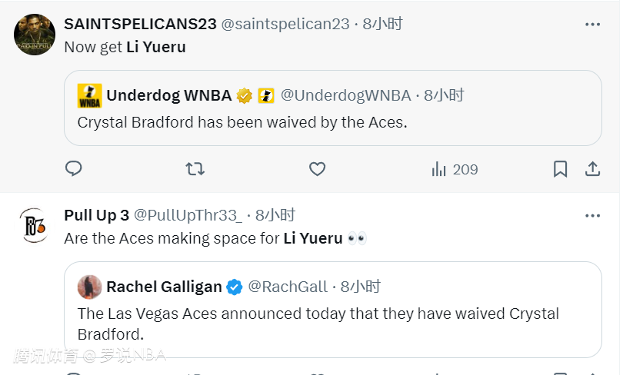Share the SAINTSPELICANS23 tweet
The height and width of the screenshot is (375, 633).
(x=593, y=168)
